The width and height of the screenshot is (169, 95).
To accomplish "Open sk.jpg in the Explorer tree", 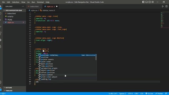I will coord(15,19).
